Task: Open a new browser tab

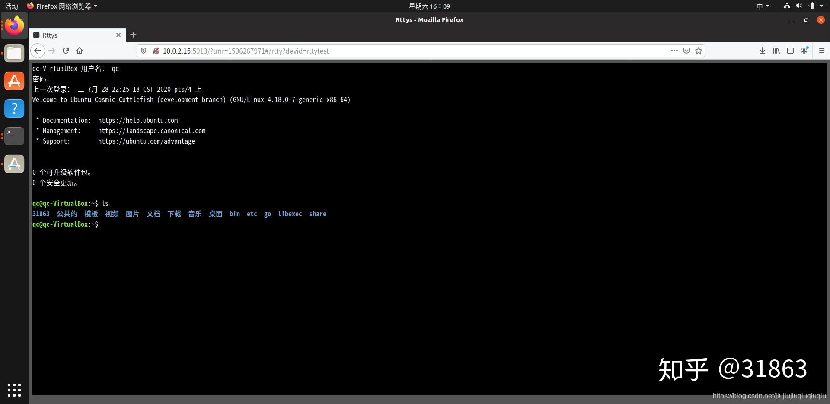Action: click(x=133, y=35)
